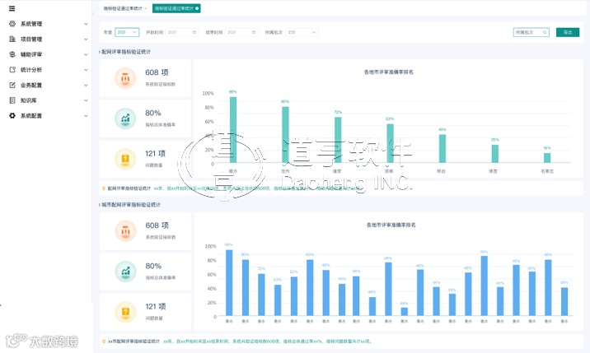Click the 结束时间 date input field
Image resolution: width=590 pixels, height=353 pixels.
tap(242, 32)
